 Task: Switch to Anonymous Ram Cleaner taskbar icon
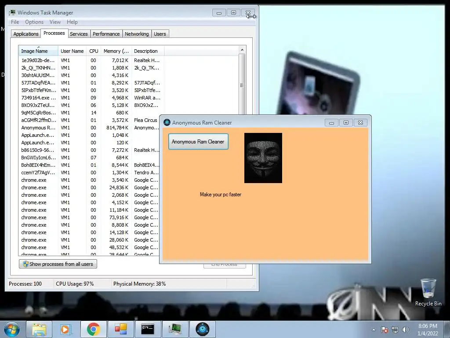pos(202,329)
